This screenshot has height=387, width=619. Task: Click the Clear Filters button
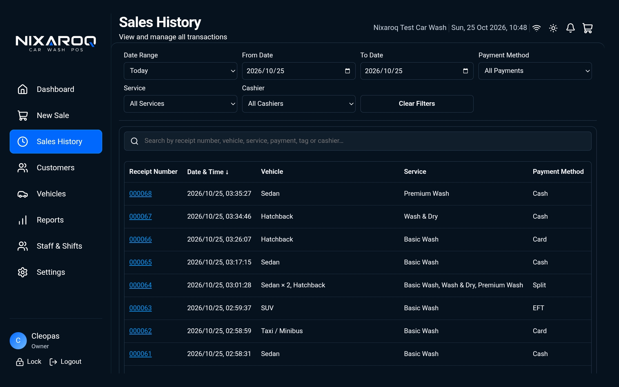click(x=417, y=104)
